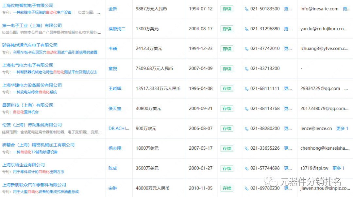View legal representative 福原纯二
The width and height of the screenshot is (353, 197).
point(117,29)
